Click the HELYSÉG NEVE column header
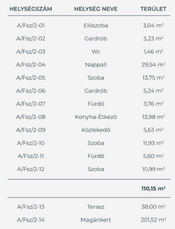This screenshot has width=175, height=229. tap(96, 9)
